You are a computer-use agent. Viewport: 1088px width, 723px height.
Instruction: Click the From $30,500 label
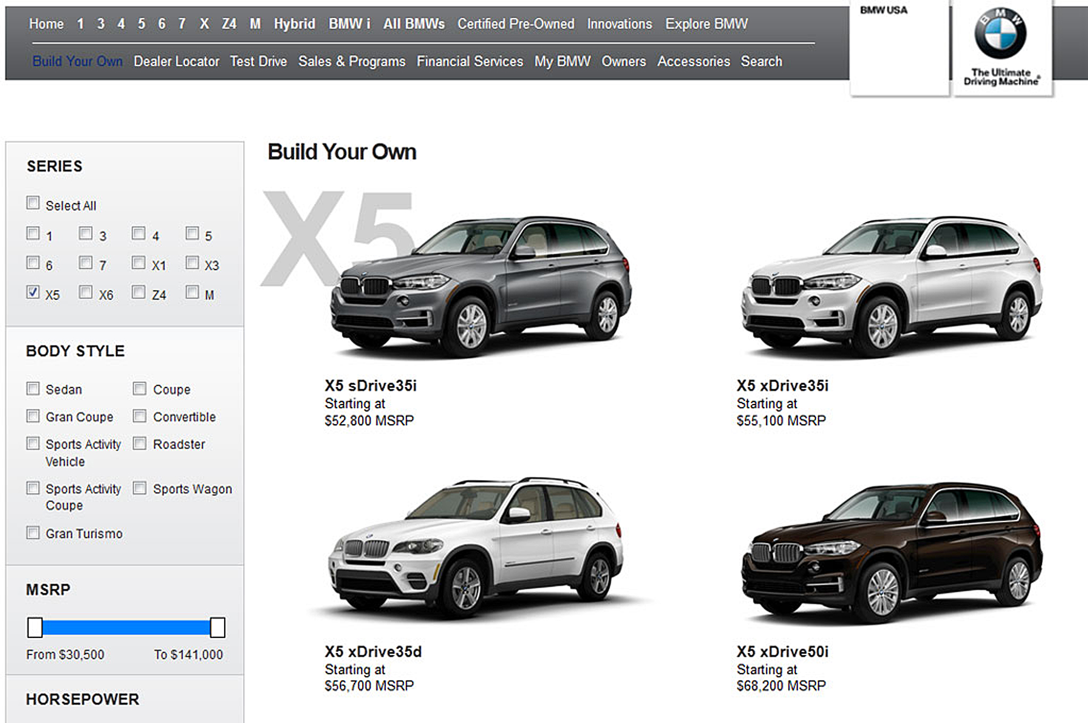65,654
